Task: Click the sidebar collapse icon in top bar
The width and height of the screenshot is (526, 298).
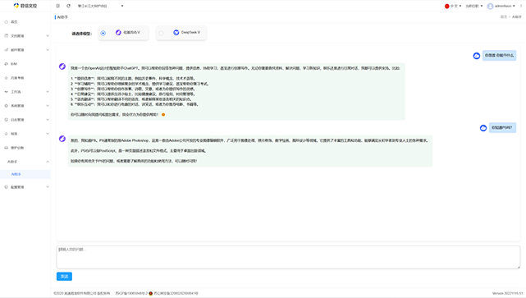Action: pyautogui.click(x=57, y=6)
